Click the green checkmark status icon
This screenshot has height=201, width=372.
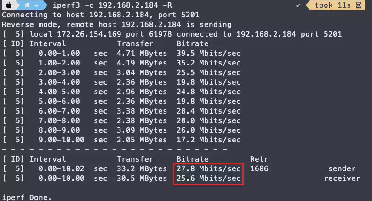coord(298,5)
